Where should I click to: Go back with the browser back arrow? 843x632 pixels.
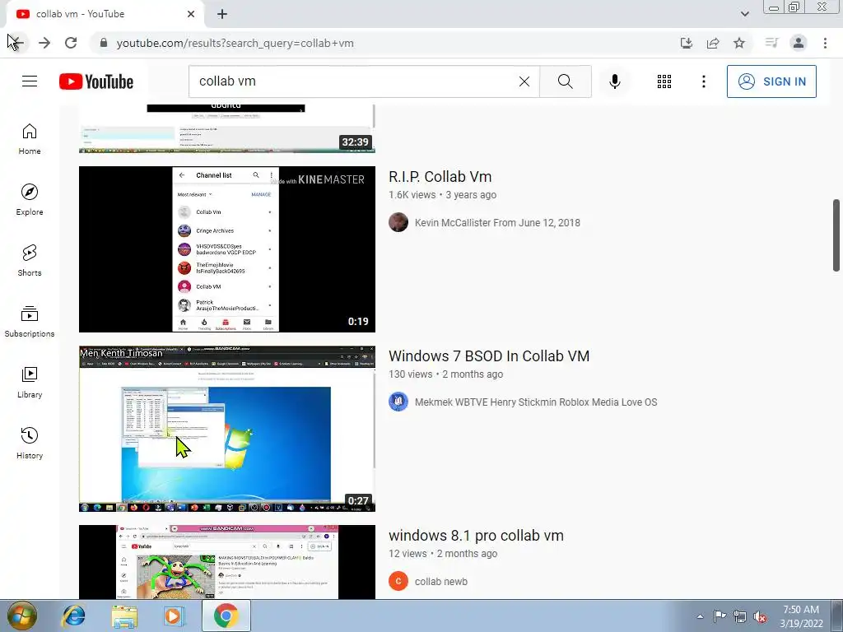coord(16,43)
